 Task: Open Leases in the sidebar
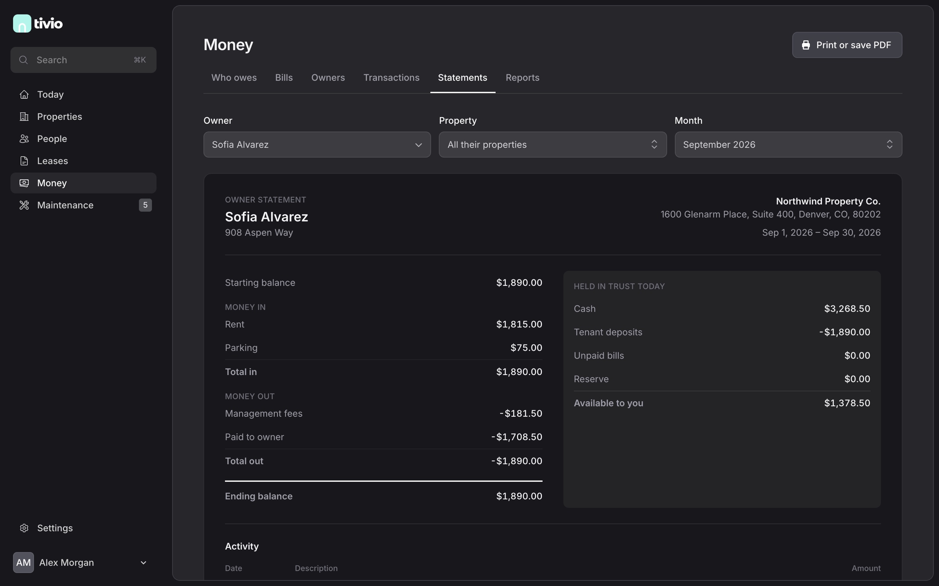[83, 161]
